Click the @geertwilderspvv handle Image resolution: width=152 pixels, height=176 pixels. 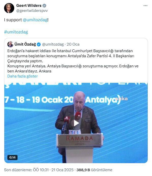[x=32, y=11]
